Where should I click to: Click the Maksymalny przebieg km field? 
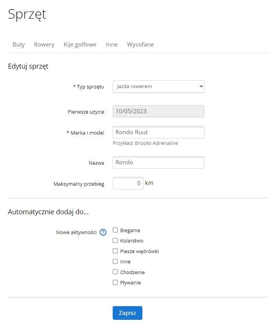tap(128, 183)
